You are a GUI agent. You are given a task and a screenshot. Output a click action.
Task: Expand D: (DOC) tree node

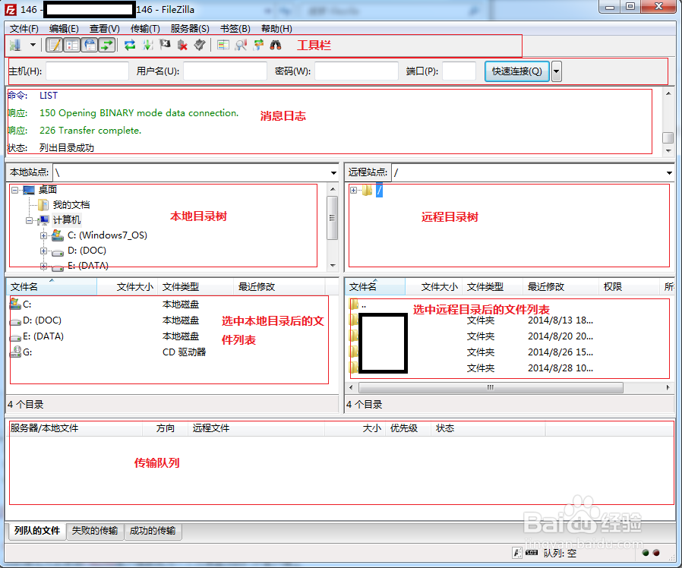(43, 251)
